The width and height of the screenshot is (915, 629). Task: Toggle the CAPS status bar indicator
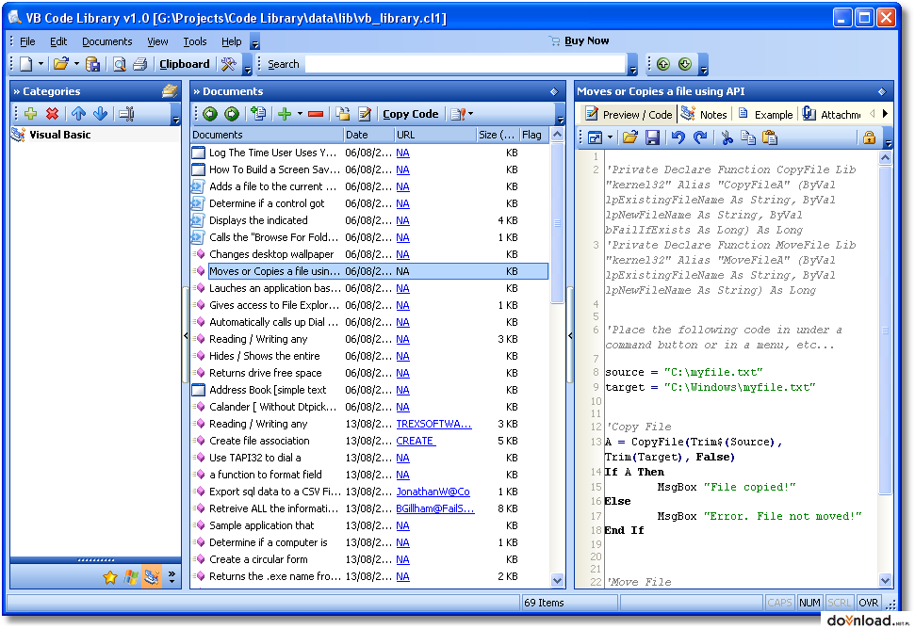pos(779,603)
